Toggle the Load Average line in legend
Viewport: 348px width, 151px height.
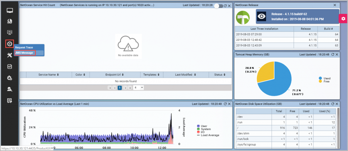tap(208, 135)
